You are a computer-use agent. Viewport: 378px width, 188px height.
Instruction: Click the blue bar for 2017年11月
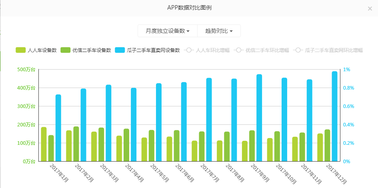[310, 120]
